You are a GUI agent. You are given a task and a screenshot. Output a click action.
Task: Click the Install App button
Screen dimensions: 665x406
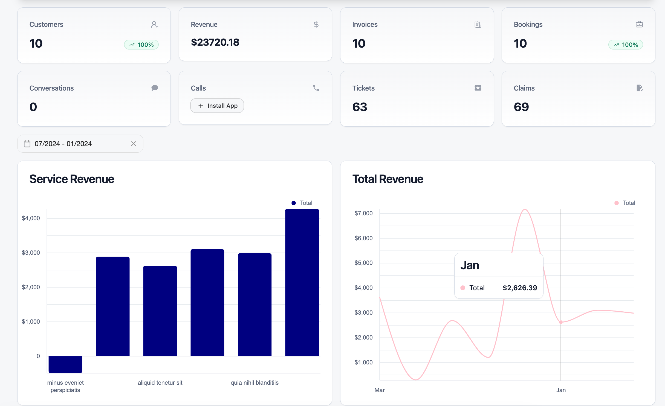[x=217, y=106]
